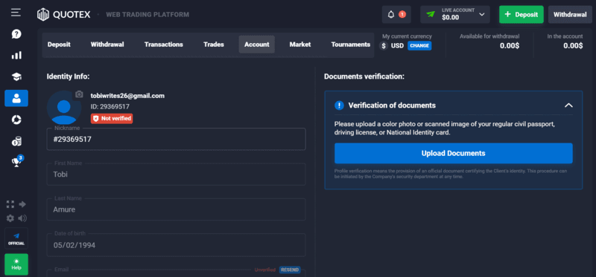Click the USD dollar currency icon
The width and height of the screenshot is (596, 277).
384,46
